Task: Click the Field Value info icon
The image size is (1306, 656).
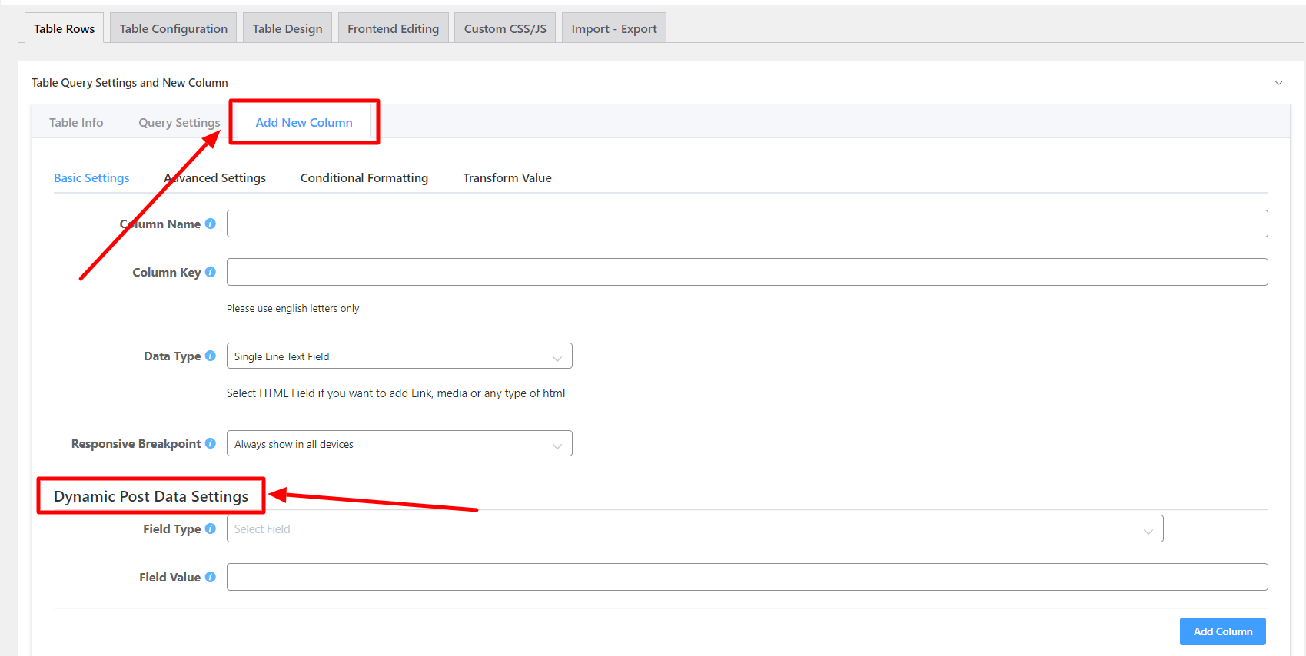Action: click(211, 577)
